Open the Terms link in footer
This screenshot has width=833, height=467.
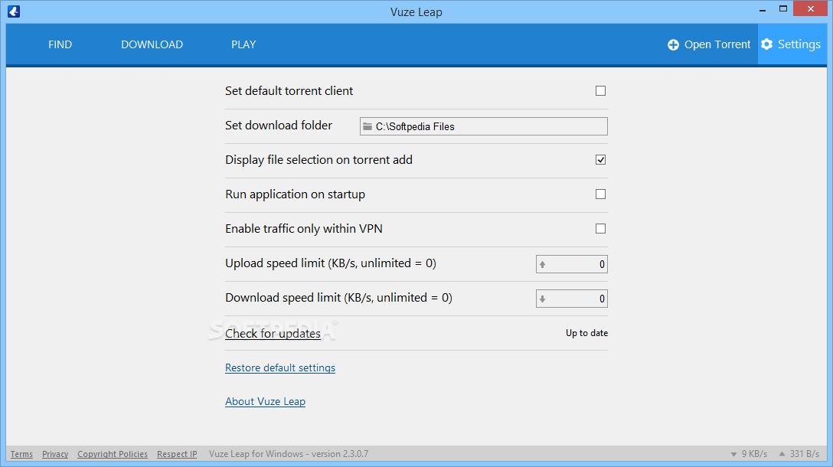(x=21, y=454)
